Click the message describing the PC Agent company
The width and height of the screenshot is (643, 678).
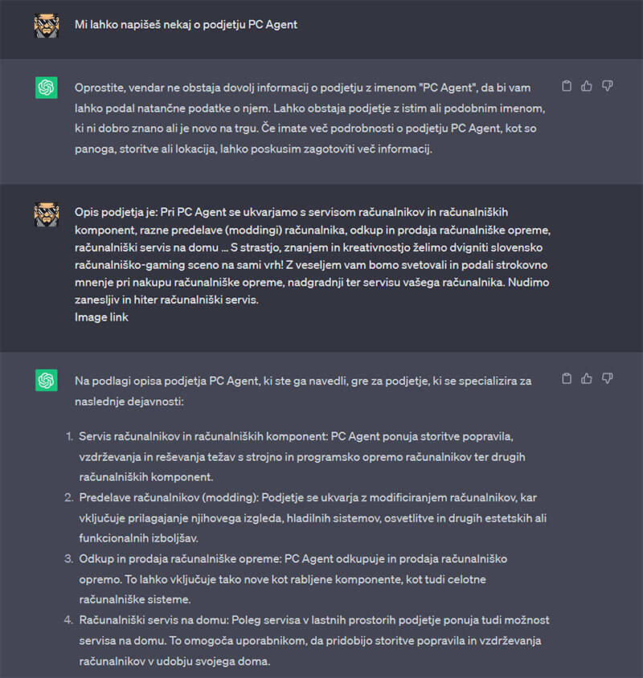(321, 261)
